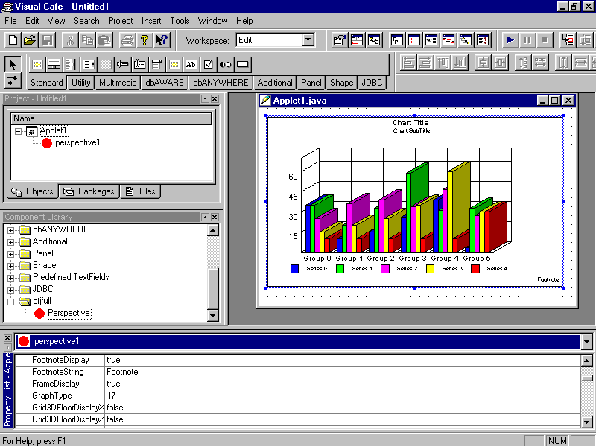The image size is (596, 447).
Task: Click the interaction wizard tool below pointer
Action: click(x=13, y=80)
